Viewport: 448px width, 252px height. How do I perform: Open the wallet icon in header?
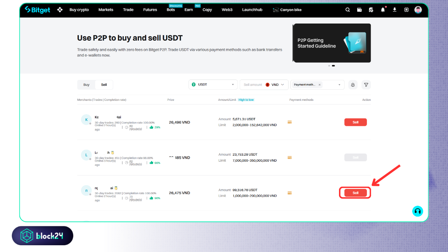(359, 10)
